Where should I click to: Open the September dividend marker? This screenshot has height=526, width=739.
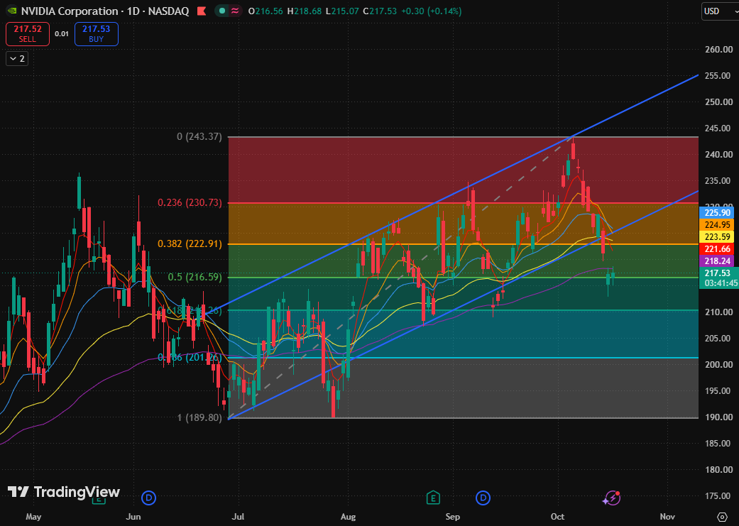coord(483,498)
